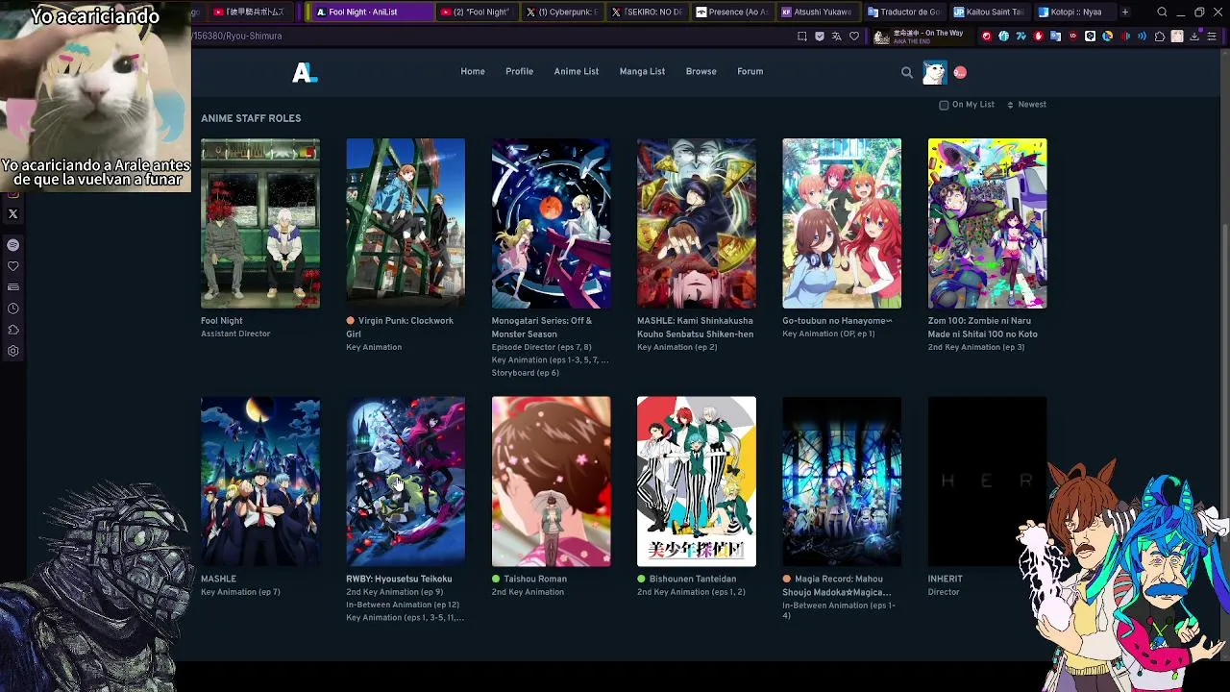The image size is (1230, 692).
Task: Open the Forum menu item
Action: point(750,72)
